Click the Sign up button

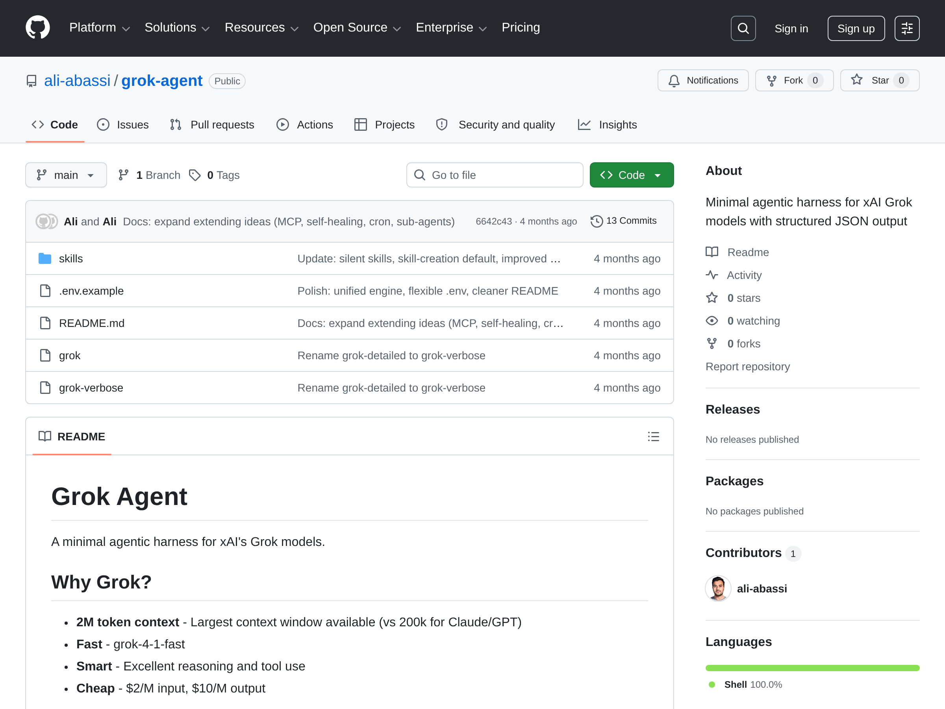[856, 28]
